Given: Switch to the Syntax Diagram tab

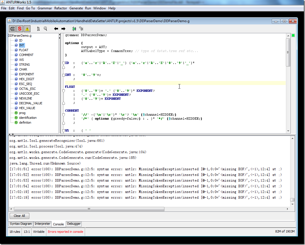Looking at the screenshot, I should (21, 224).
